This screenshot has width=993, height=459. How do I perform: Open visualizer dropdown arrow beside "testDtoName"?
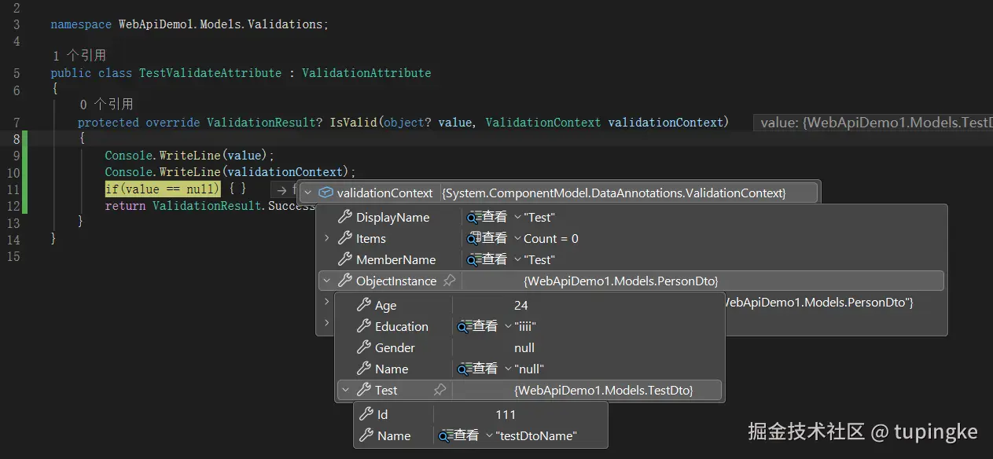pos(489,435)
